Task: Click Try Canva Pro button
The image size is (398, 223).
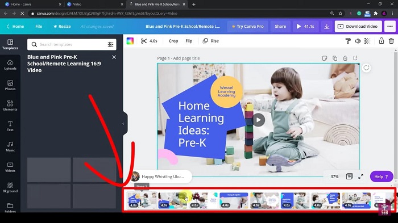Action: point(247,26)
